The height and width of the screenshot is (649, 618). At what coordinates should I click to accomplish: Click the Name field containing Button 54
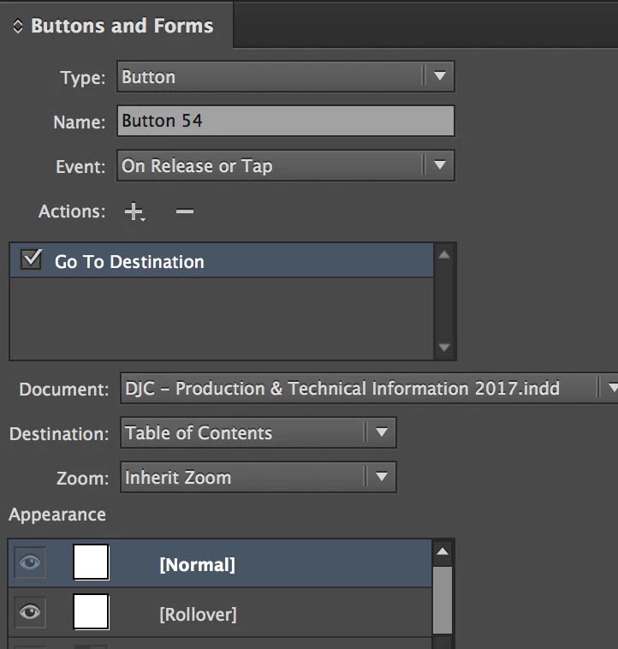(285, 121)
